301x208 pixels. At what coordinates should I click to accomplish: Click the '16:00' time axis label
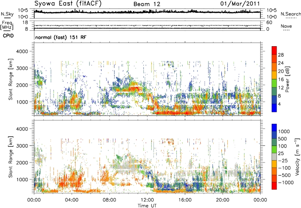point(185,200)
